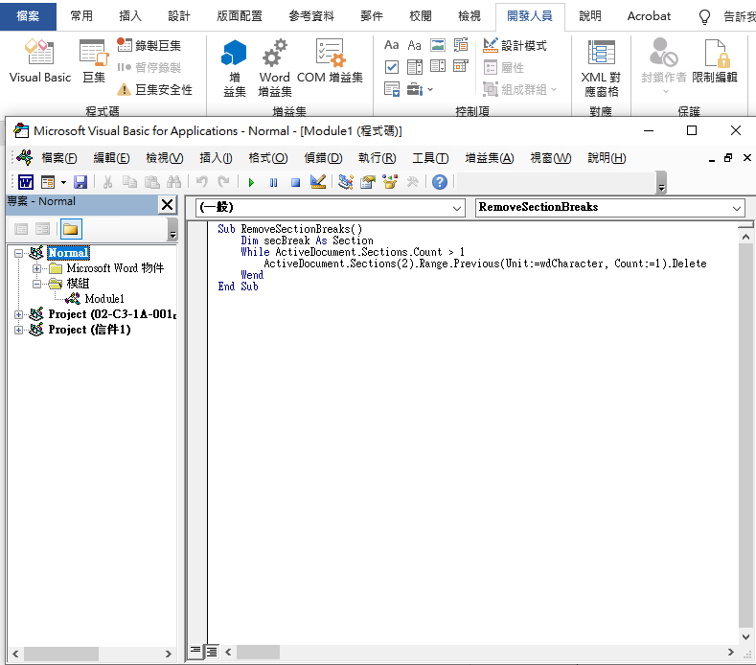Open VBA 插入(I) menu
Viewport: 756px width, 665px height.
pos(216,158)
